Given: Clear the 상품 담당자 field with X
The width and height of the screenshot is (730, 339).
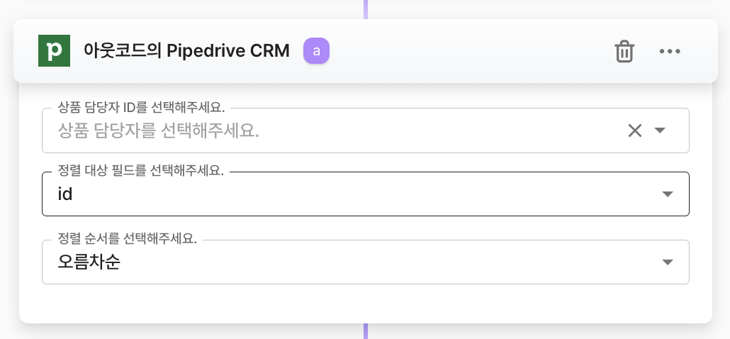Looking at the screenshot, I should [x=635, y=130].
